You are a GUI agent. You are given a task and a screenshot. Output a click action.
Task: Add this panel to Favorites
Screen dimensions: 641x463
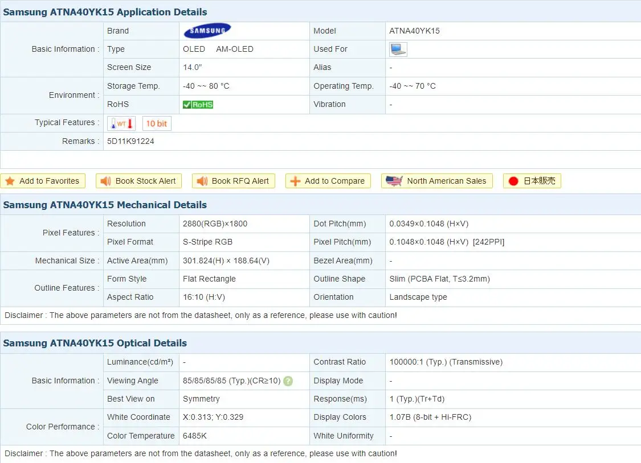click(x=43, y=181)
